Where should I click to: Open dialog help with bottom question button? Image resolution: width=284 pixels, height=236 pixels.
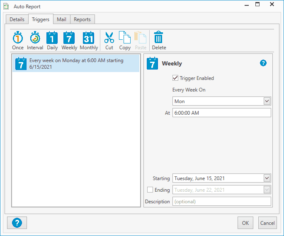tap(17, 223)
